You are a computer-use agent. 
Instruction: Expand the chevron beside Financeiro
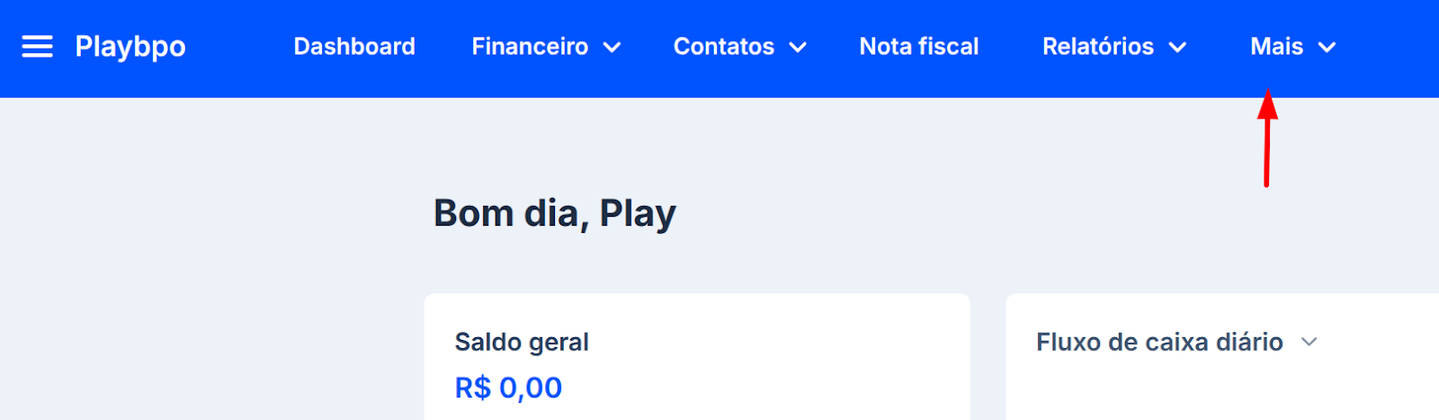(612, 48)
